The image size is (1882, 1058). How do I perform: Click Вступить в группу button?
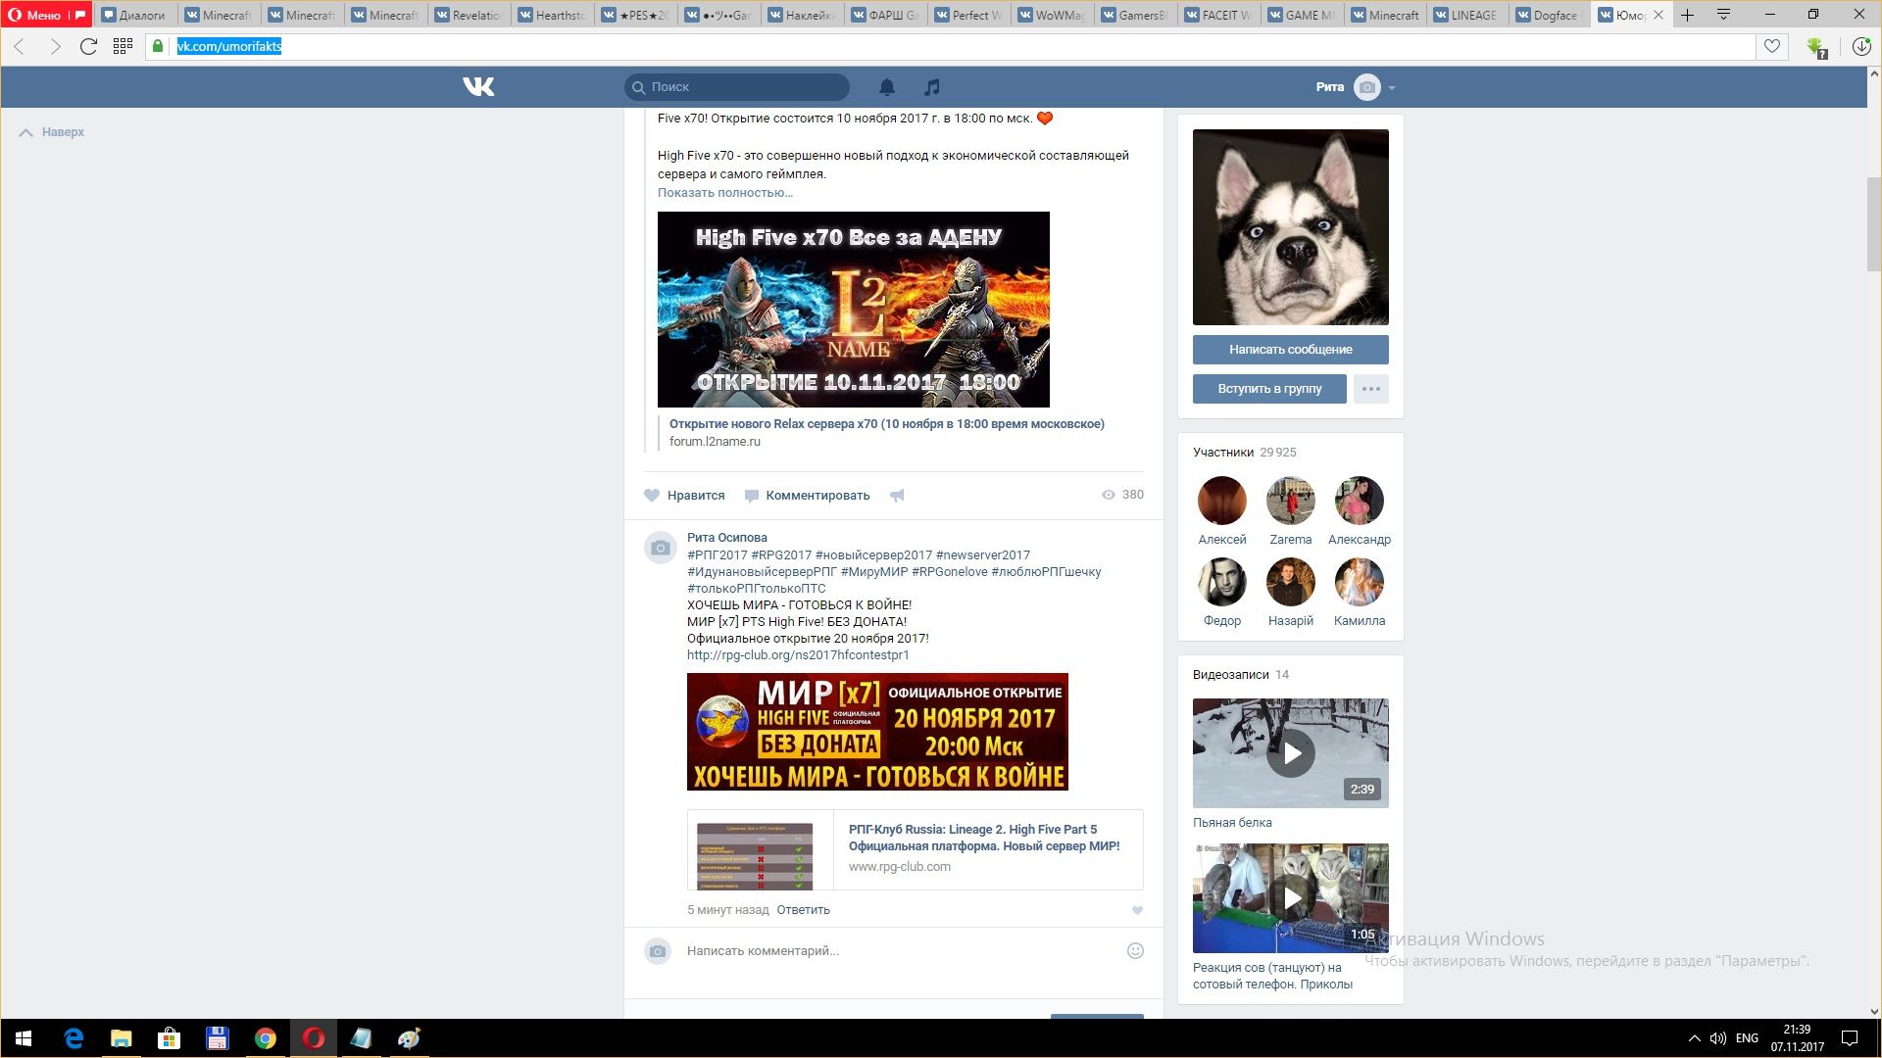point(1269,389)
